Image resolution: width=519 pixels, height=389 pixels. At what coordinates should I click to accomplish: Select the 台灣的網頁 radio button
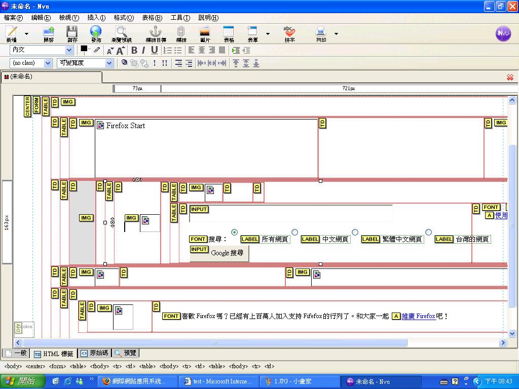[428, 232]
